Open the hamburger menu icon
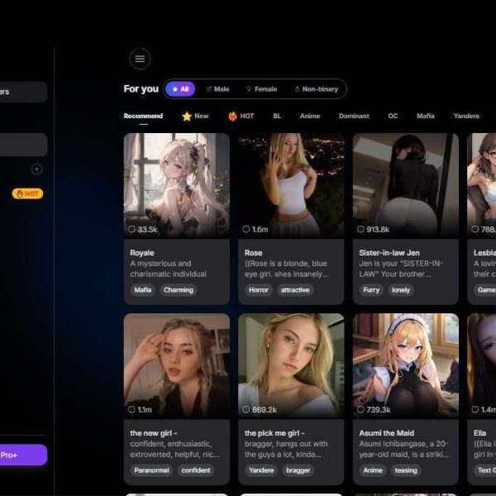Image resolution: width=496 pixels, height=496 pixels. tap(140, 59)
